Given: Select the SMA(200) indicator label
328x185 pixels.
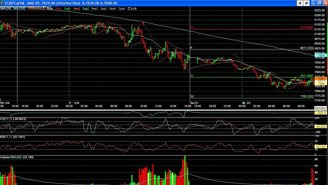Looking at the screenshot, I should tap(19, 8).
